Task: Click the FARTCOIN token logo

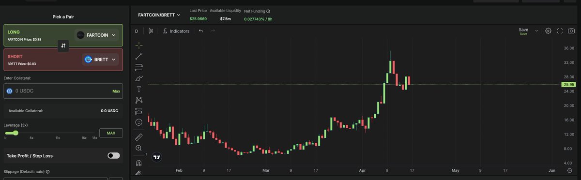Action: 81,35
